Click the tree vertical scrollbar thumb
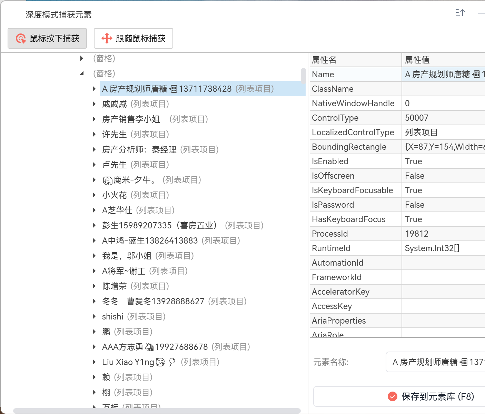The image size is (485, 414). pyautogui.click(x=303, y=76)
